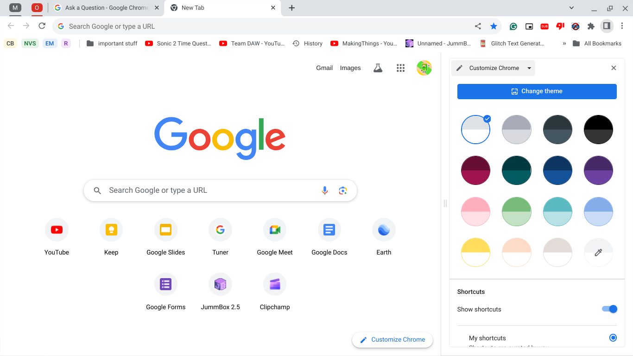Open the YouTube shortcut
Image resolution: width=633 pixels, height=356 pixels.
click(x=57, y=237)
